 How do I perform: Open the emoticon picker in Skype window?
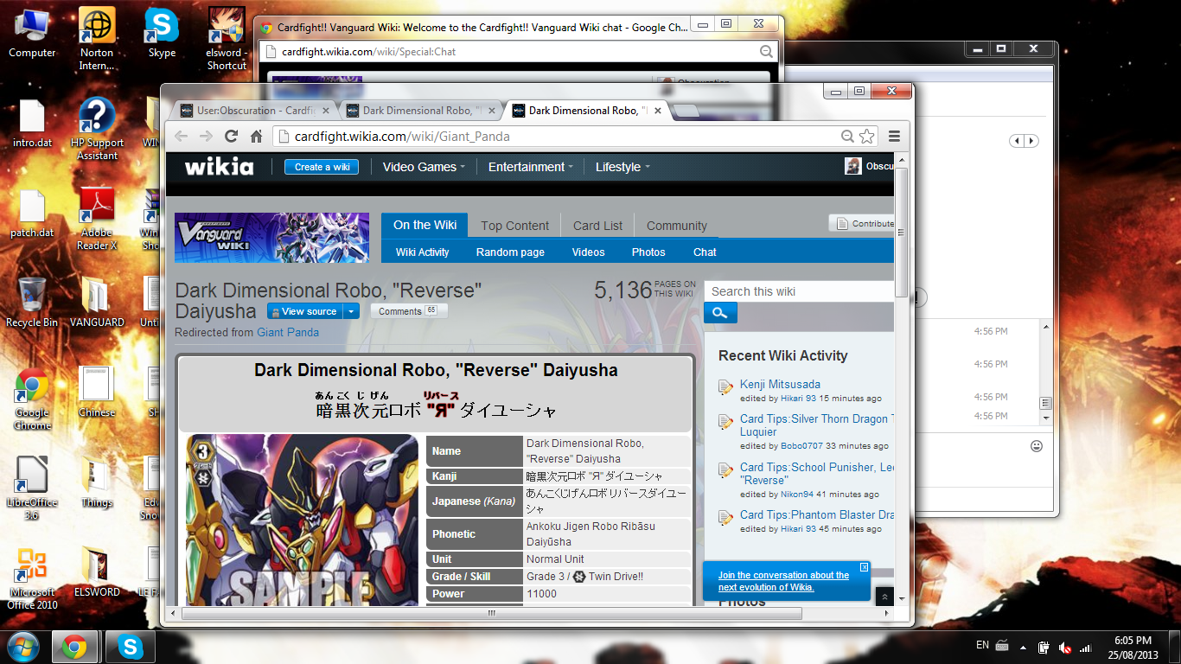tap(1037, 446)
